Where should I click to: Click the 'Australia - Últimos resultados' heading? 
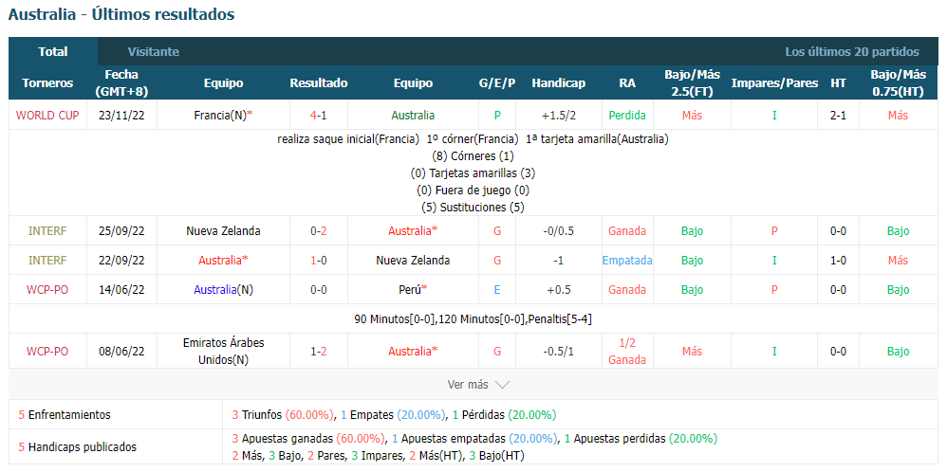121,14
